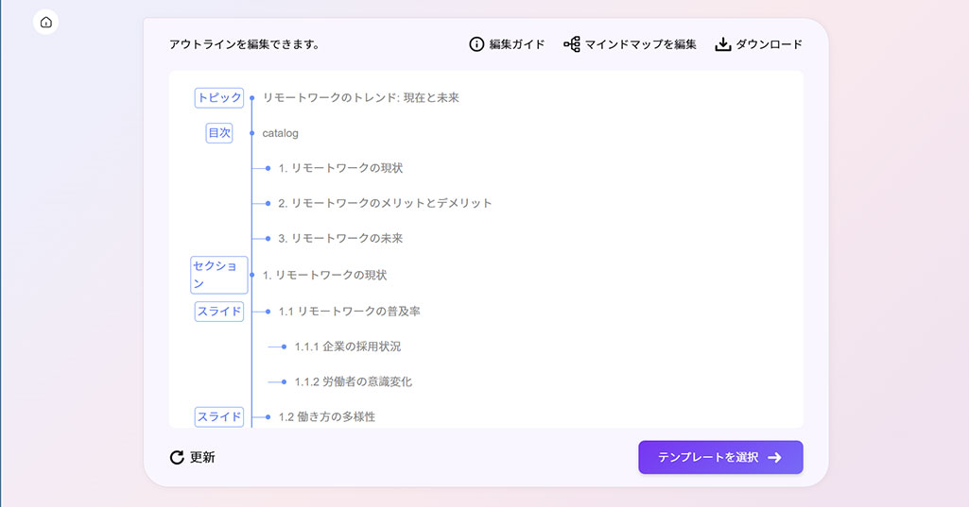Click the マインドマップを編集 mind map icon
969x507 pixels.
pyautogui.click(x=571, y=44)
